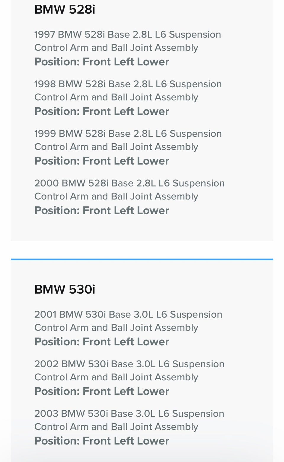The height and width of the screenshot is (462, 284).
Task: Select the 2000 BMW 528i fitment entry
Action: point(129,183)
